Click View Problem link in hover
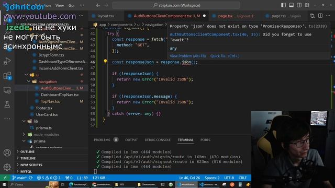Image resolution: width=335 pixels, height=188 pixels. [x=187, y=56]
